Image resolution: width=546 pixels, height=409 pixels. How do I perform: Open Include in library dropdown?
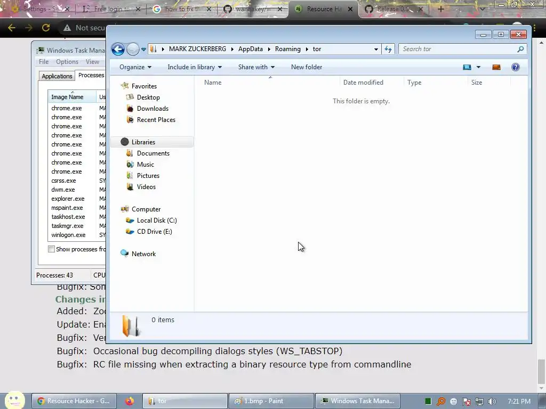195,67
